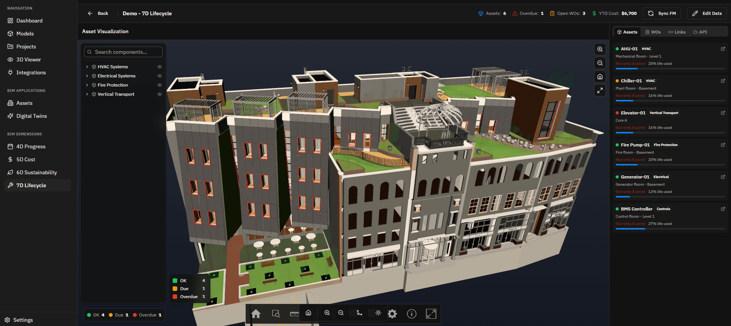Open the Chiller-01 asset external link icon
The width and height of the screenshot is (731, 326).
723,81
